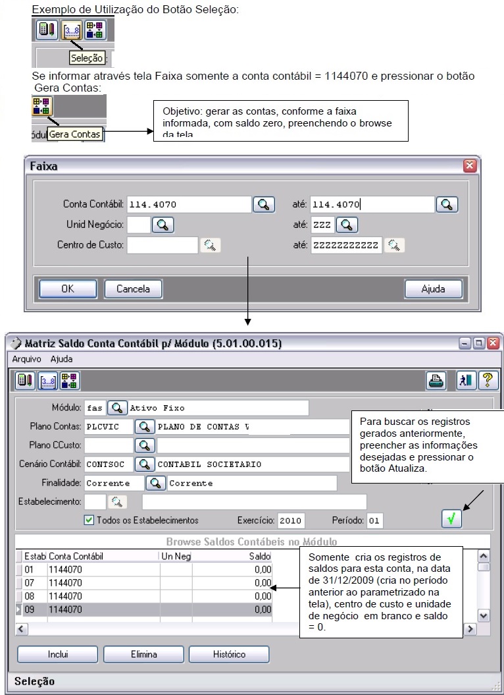Select browse row with Estab 08
Image resolution: width=504 pixels, height=695 pixels.
(x=144, y=596)
